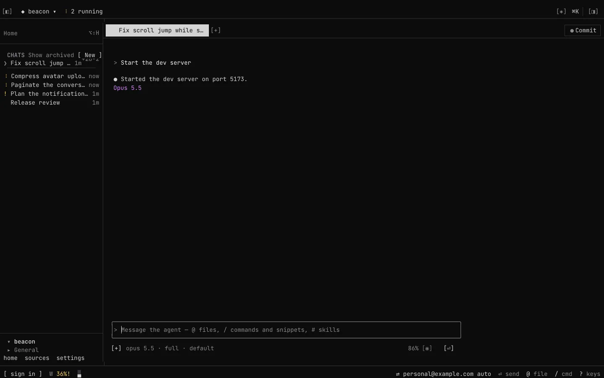The height and width of the screenshot is (378, 604).
Task: Open the 'Plan the notification…' chat
Action: 52,94
